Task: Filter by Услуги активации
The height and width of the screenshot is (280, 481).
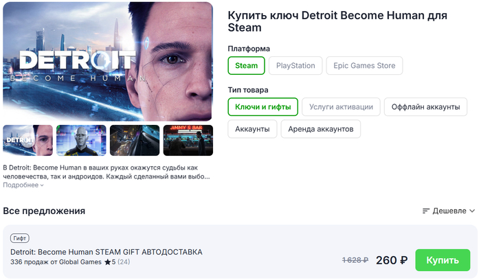Action: 341,106
